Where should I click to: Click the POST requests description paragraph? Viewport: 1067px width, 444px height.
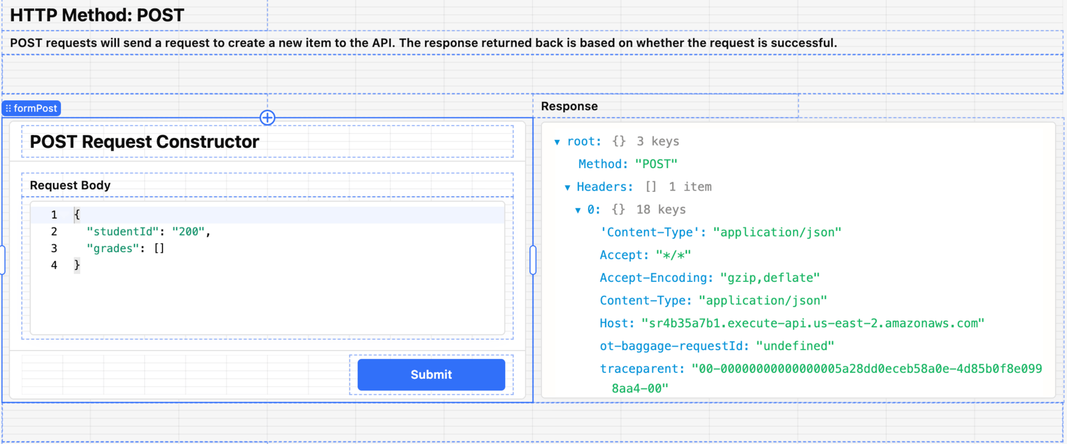423,43
